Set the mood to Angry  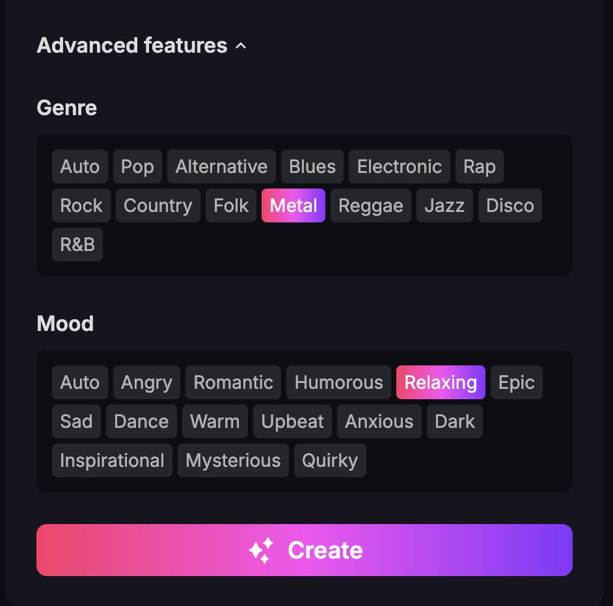click(146, 382)
